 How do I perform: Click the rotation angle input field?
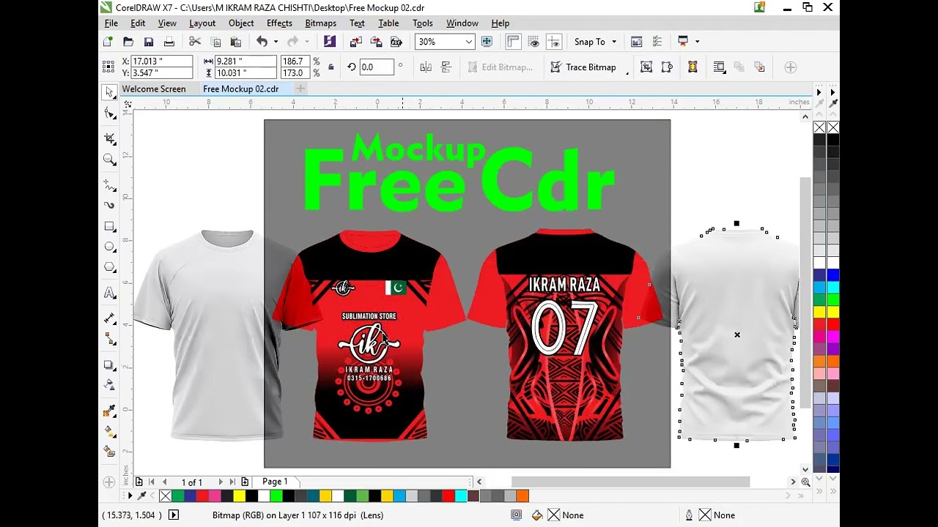(377, 67)
